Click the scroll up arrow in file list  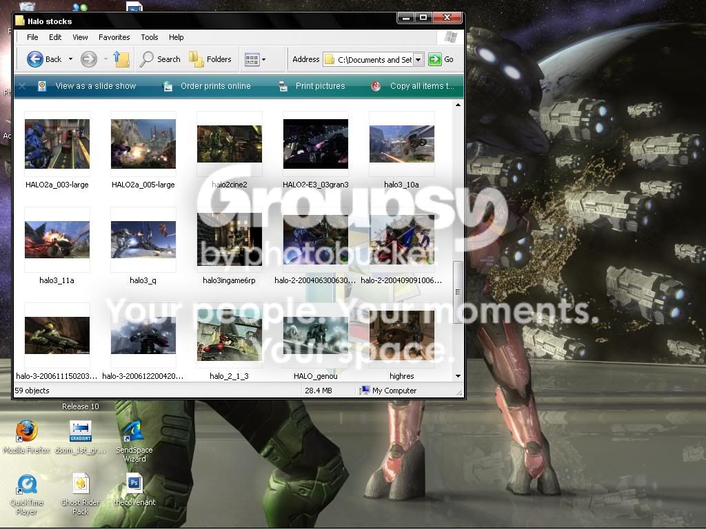[458, 105]
